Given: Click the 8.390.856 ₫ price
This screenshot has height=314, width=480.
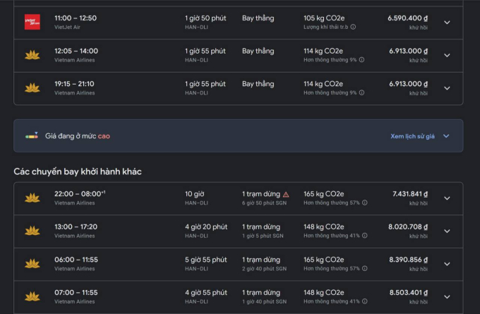Looking at the screenshot, I should [408, 260].
